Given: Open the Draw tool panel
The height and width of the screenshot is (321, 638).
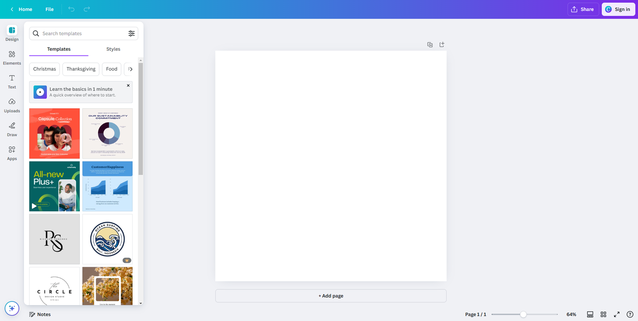Looking at the screenshot, I should pos(12,129).
